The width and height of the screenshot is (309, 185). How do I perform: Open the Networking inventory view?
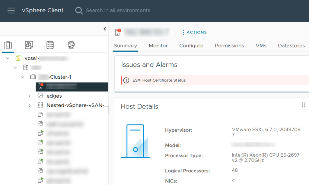point(71,45)
